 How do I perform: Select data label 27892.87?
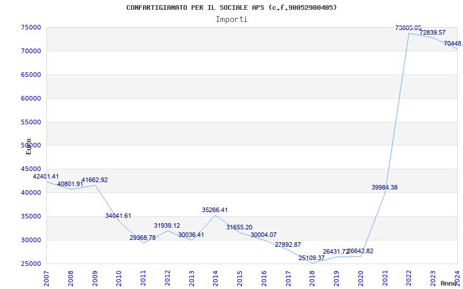pyautogui.click(x=288, y=244)
